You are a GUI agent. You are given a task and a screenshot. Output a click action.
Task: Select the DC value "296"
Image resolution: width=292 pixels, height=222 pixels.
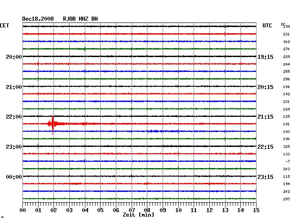tap(287, 79)
